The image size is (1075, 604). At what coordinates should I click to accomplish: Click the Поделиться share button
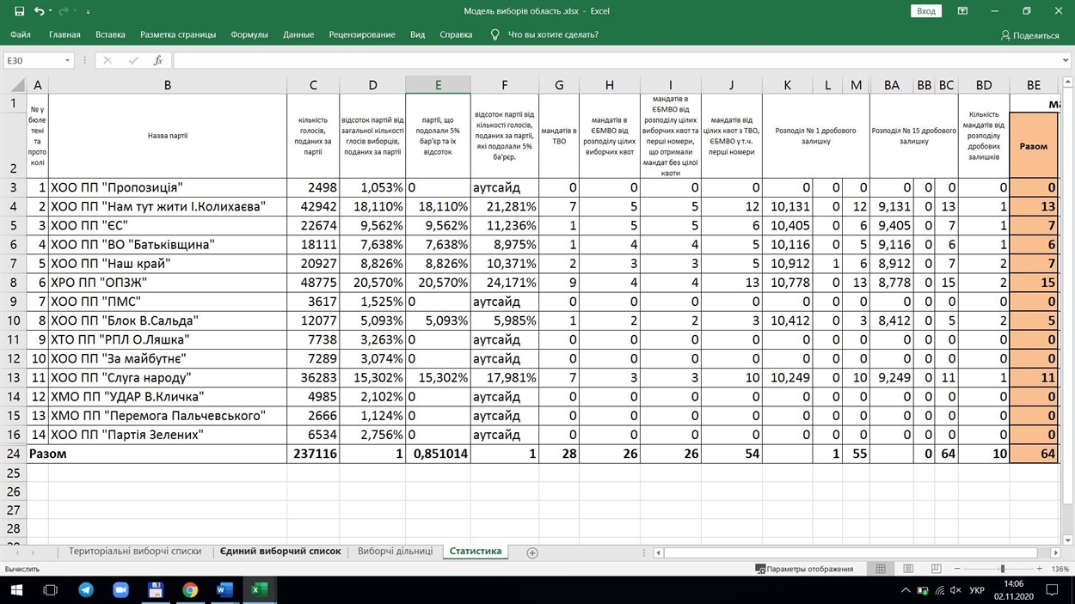coord(1029,35)
